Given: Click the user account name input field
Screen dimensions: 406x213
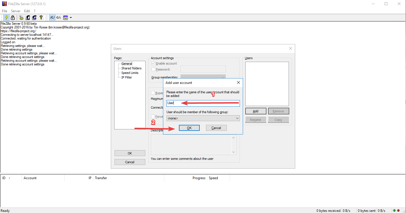Looking at the screenshot, I should [203, 103].
